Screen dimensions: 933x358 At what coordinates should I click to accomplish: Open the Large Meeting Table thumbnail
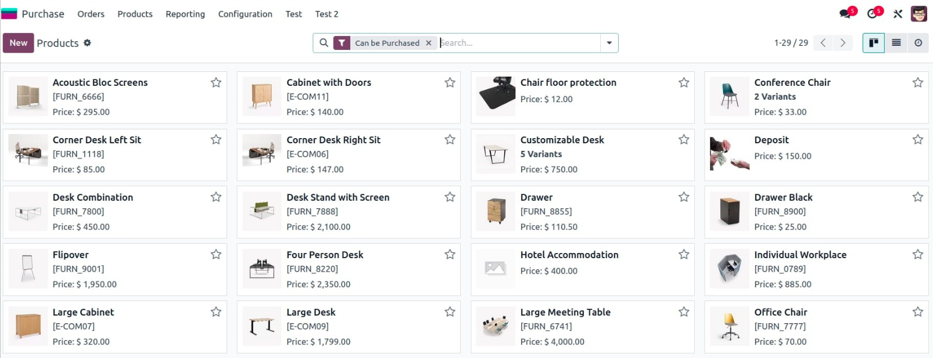(x=496, y=326)
